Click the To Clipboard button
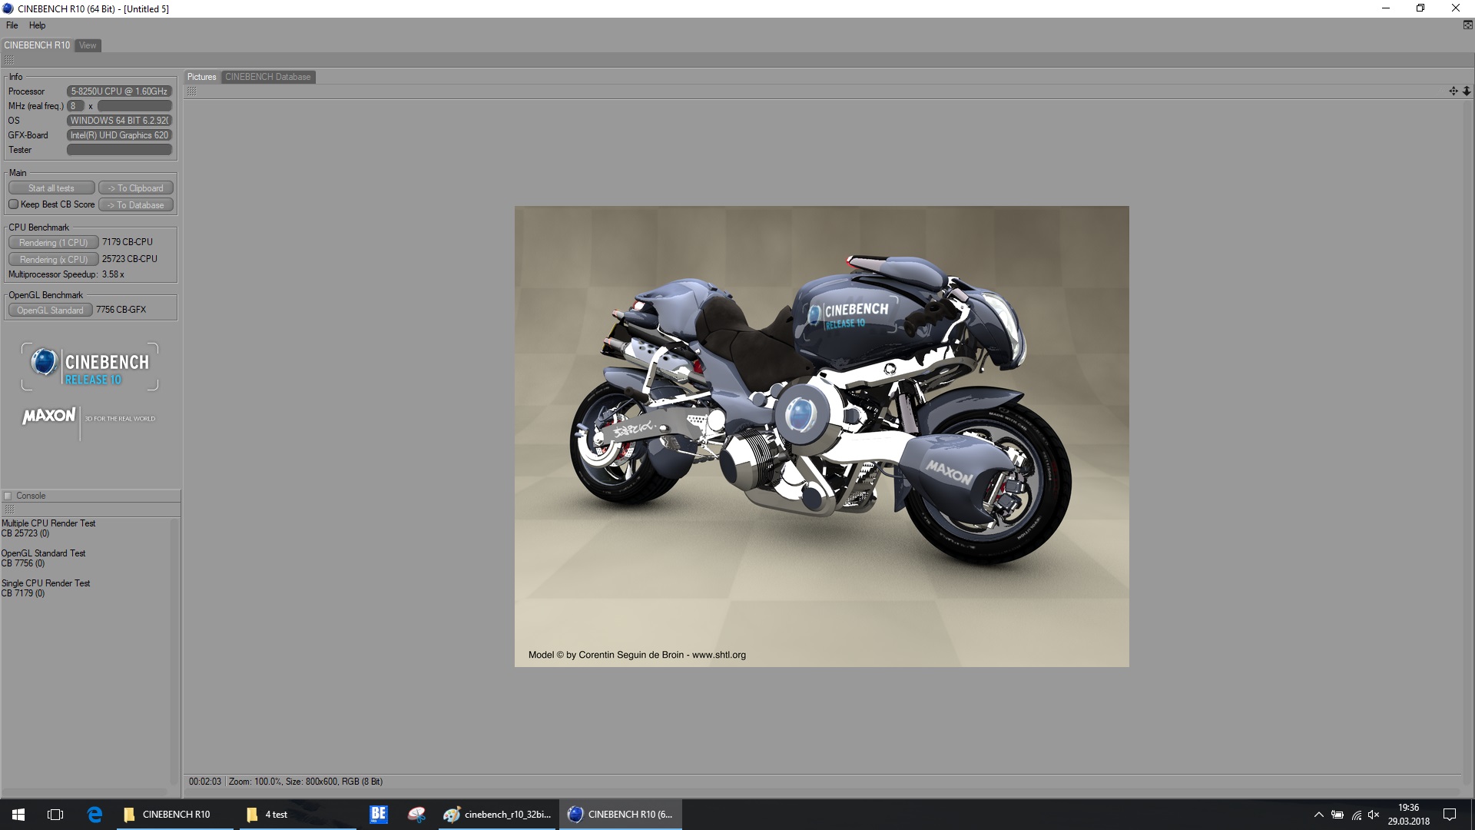1475x830 pixels. [x=135, y=188]
